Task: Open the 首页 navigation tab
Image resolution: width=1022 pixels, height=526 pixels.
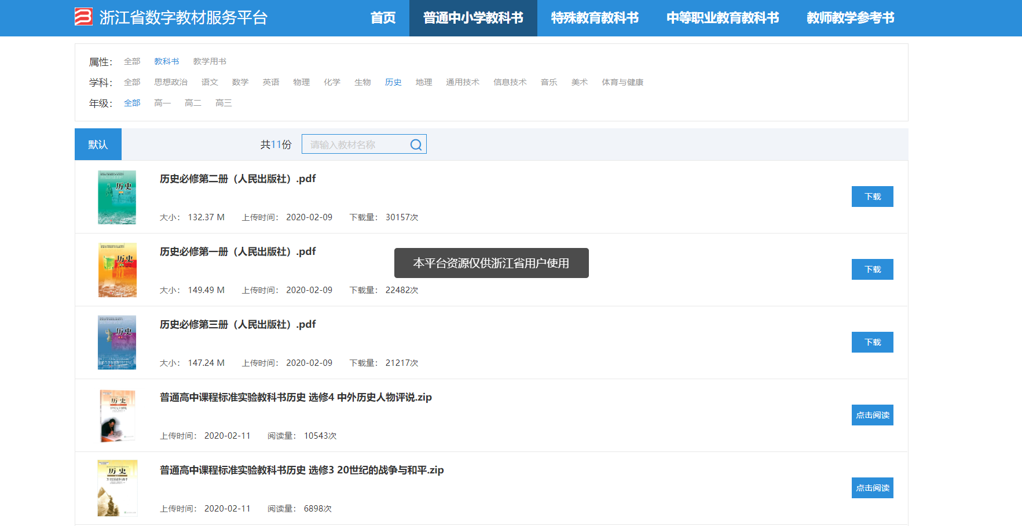Action: click(x=383, y=18)
